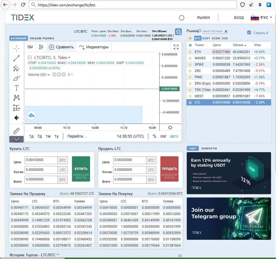The height and width of the screenshot is (259, 276).
Task: Switch to the USDT market tab
Action: 206,38
